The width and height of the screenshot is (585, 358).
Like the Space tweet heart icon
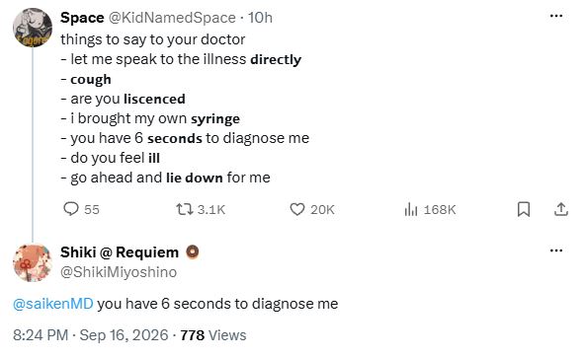coord(297,209)
